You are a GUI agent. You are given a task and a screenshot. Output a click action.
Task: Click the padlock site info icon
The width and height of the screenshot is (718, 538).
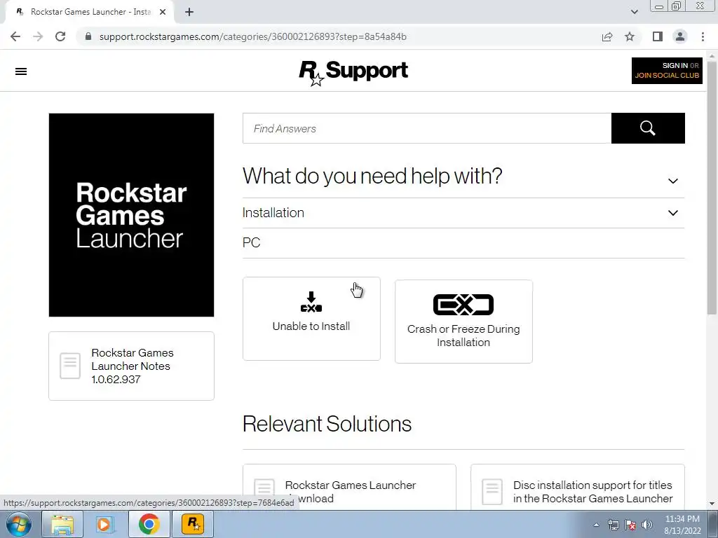(88, 36)
